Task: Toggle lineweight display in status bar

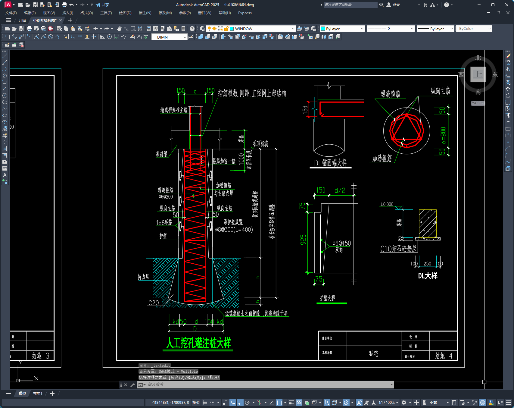Action: click(291, 403)
